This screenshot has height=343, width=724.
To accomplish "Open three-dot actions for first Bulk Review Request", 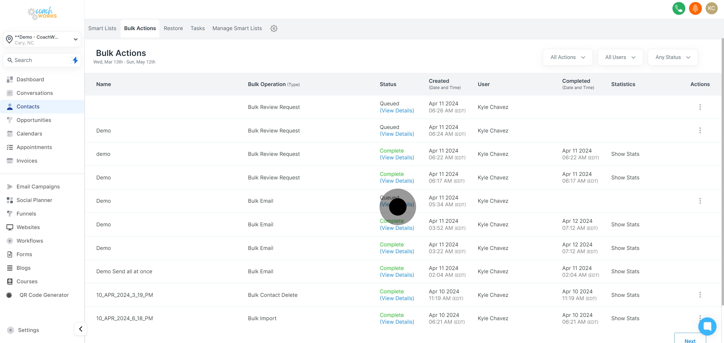I will click(x=700, y=107).
